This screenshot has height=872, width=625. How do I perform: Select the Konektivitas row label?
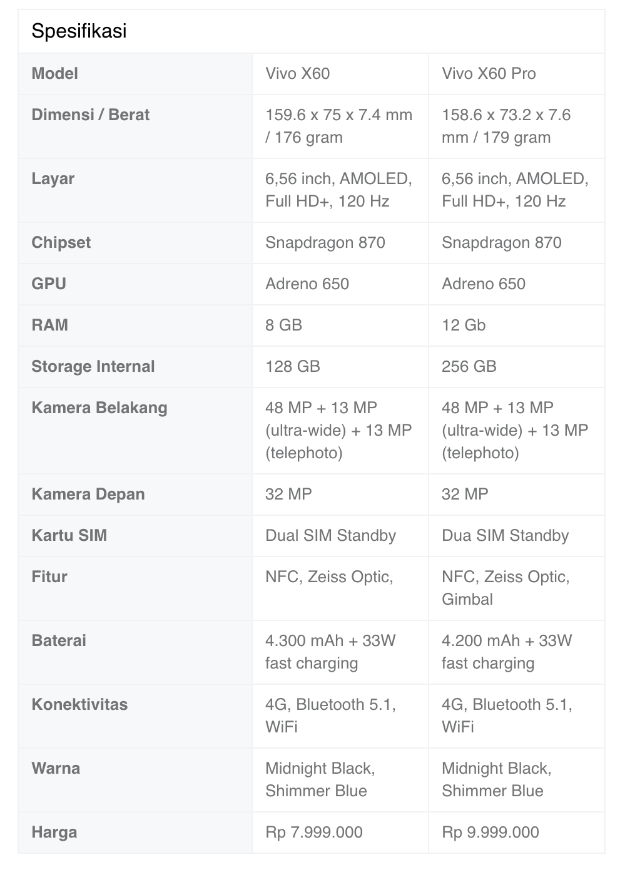(79, 704)
